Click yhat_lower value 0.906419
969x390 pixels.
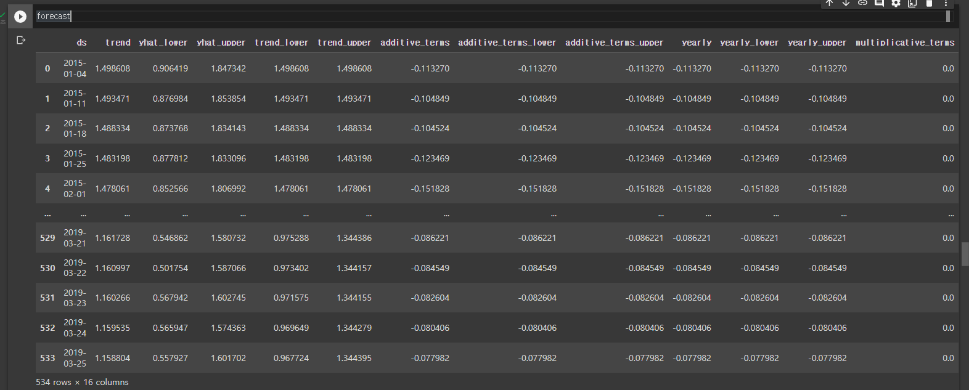pos(170,68)
